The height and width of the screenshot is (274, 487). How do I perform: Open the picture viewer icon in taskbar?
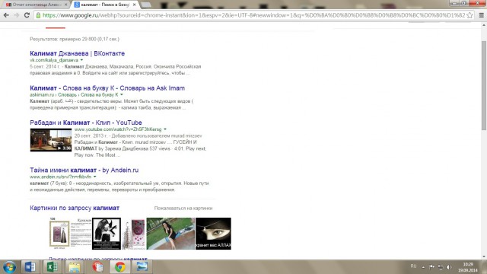(x=142, y=267)
